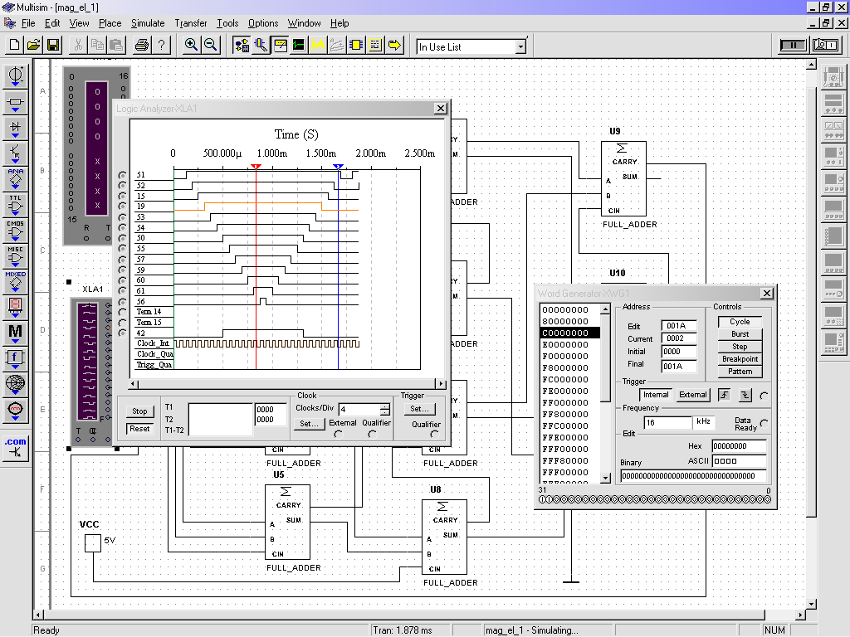Click the blue T2 cursor marker
Viewport: 850px width, 637px height.
tap(339, 167)
